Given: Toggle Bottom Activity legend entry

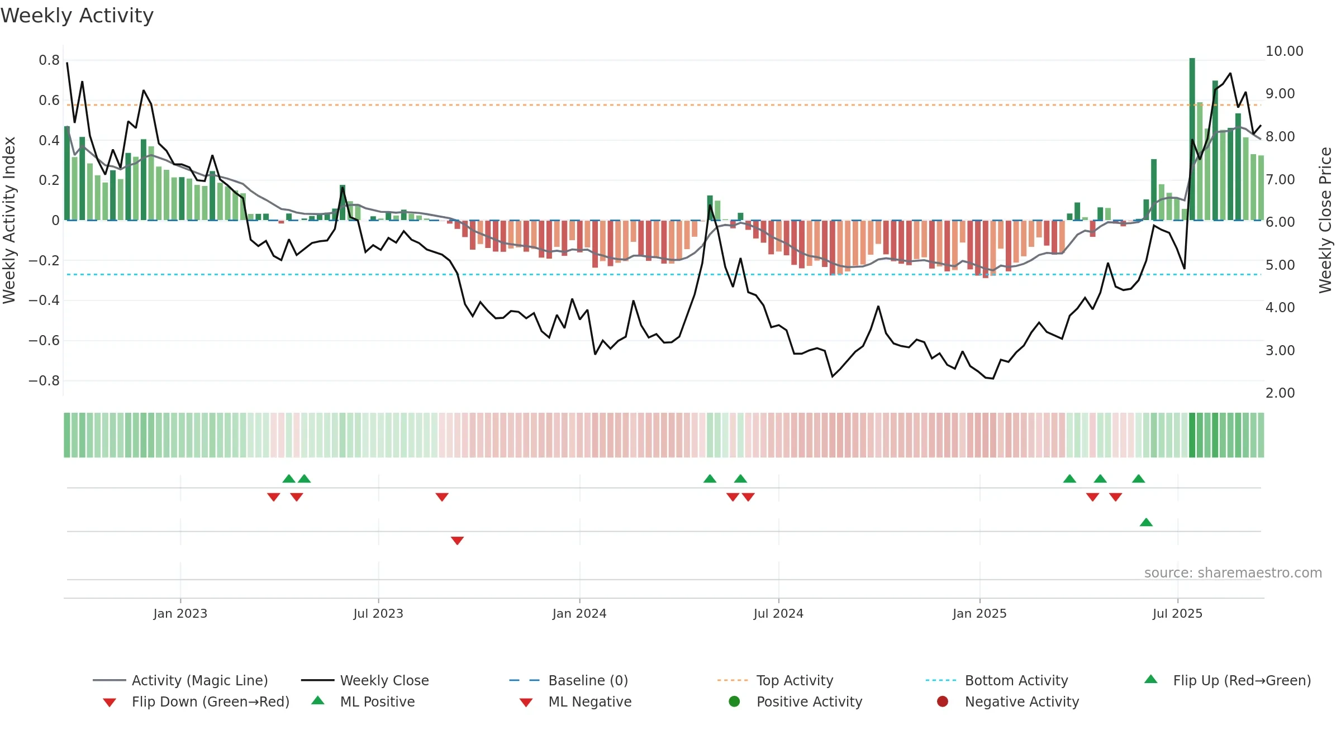Looking at the screenshot, I should 997,680.
